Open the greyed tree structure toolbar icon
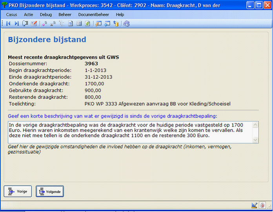Image resolution: width=273 pixels, height=212 pixels. (x=62, y=24)
